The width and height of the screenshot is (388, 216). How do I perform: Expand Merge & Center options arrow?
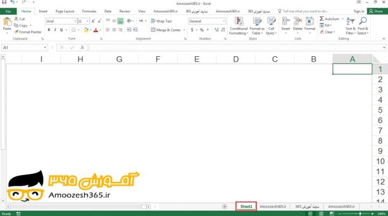point(184,30)
